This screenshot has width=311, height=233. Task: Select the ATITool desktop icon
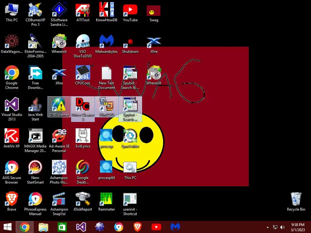click(x=83, y=12)
